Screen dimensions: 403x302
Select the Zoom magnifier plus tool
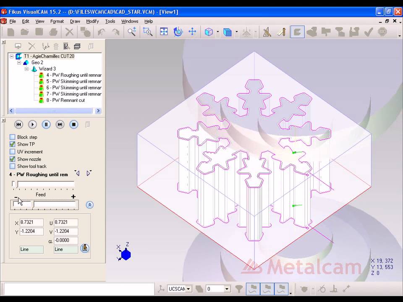click(x=132, y=32)
